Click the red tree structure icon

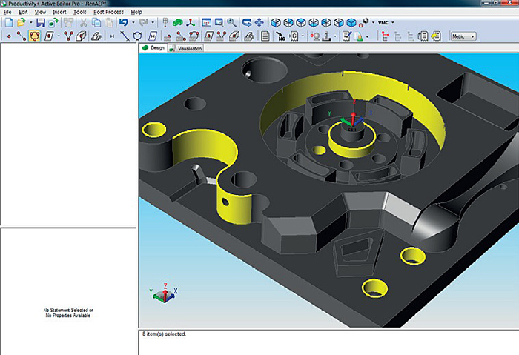(x=385, y=36)
